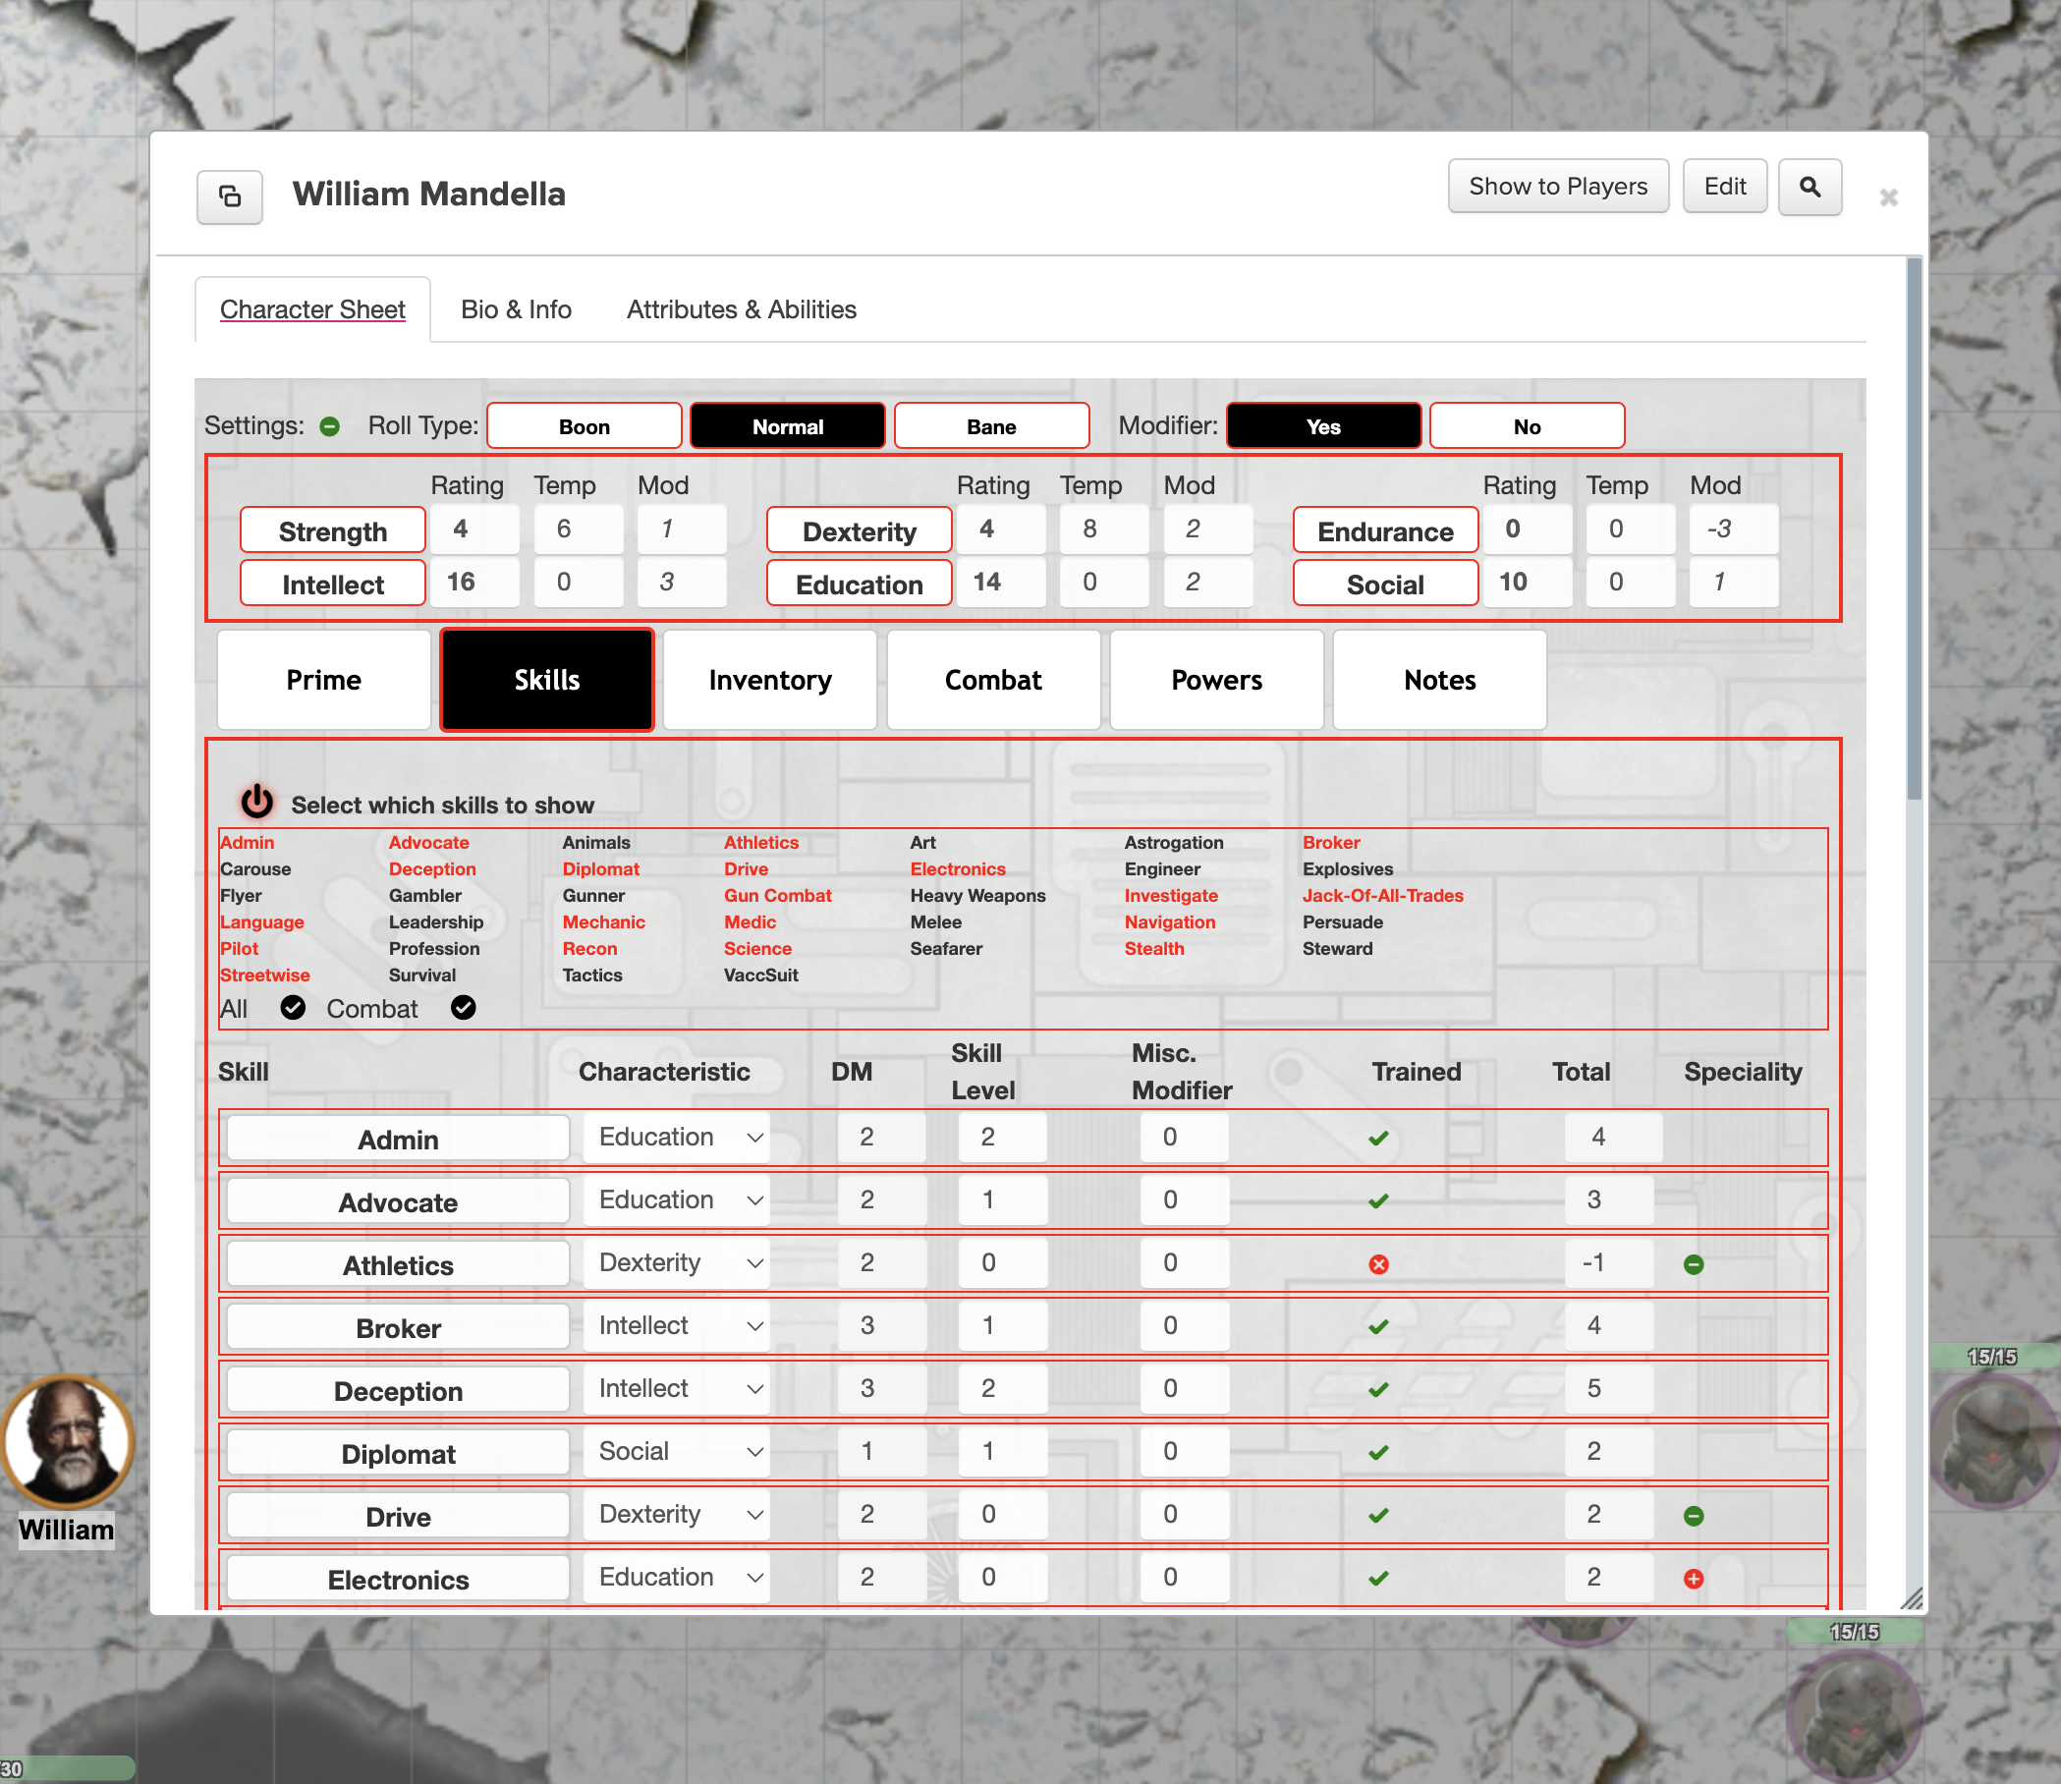Click the green trained checkmark on Diplomat row
2061x1784 pixels.
[x=1378, y=1453]
